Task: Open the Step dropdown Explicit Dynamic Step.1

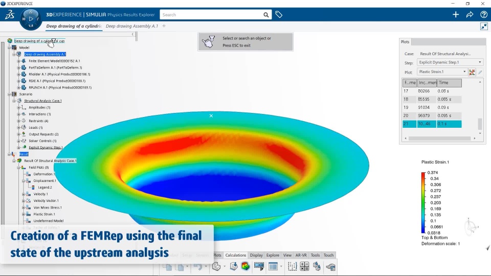Action: 450,62
